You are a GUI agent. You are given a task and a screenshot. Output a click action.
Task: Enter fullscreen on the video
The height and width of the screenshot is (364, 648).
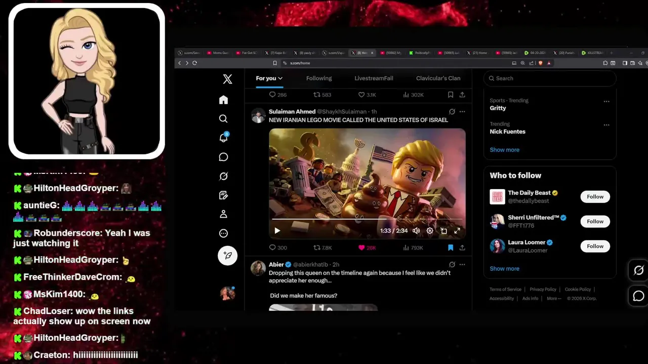coord(457,231)
